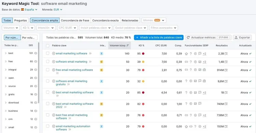Change currency EUR selector
This screenshot has width=256, height=133.
(58, 10)
